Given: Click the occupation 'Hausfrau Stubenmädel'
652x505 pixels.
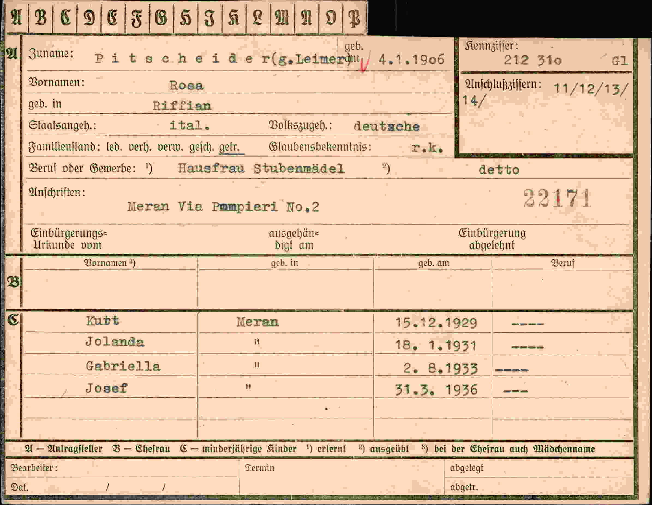Looking at the screenshot, I should click(x=261, y=169).
